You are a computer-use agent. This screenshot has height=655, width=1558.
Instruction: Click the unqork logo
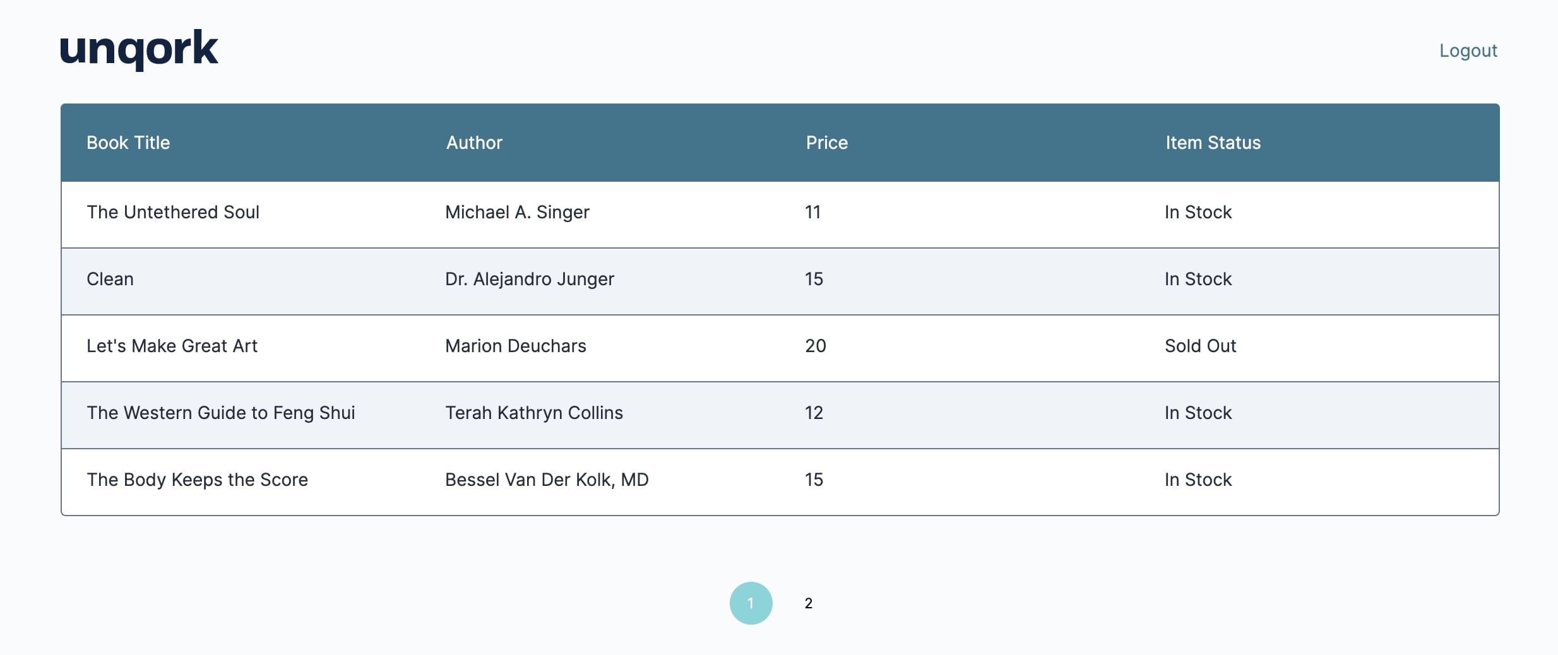click(x=139, y=49)
